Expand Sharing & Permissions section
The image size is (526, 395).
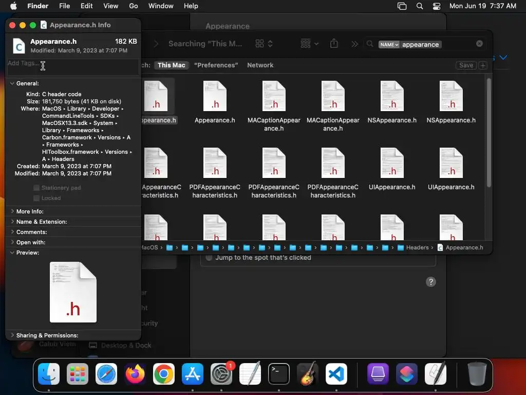pos(12,335)
